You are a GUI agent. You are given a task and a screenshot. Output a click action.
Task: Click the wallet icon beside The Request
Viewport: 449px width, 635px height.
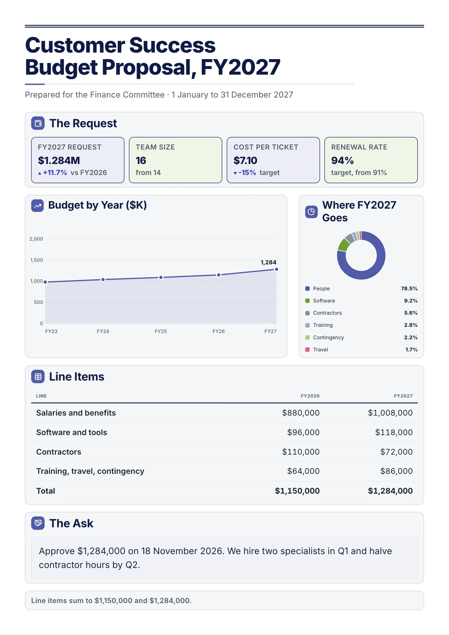(38, 123)
